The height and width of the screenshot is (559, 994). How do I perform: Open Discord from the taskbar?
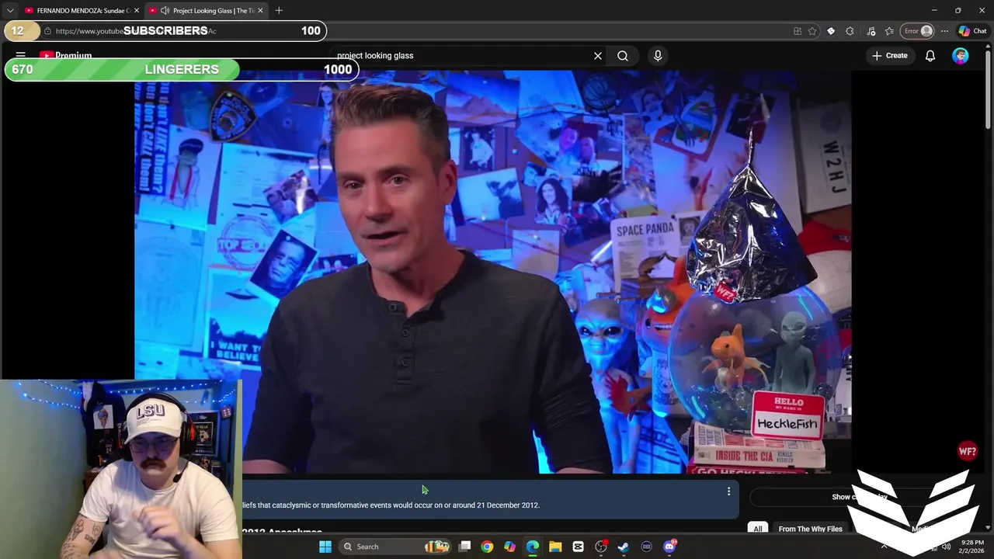click(x=669, y=547)
